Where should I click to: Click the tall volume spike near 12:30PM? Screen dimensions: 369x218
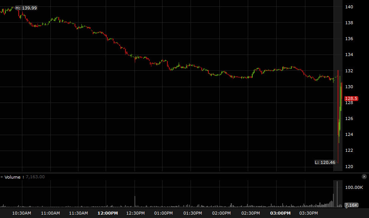(x=135, y=201)
